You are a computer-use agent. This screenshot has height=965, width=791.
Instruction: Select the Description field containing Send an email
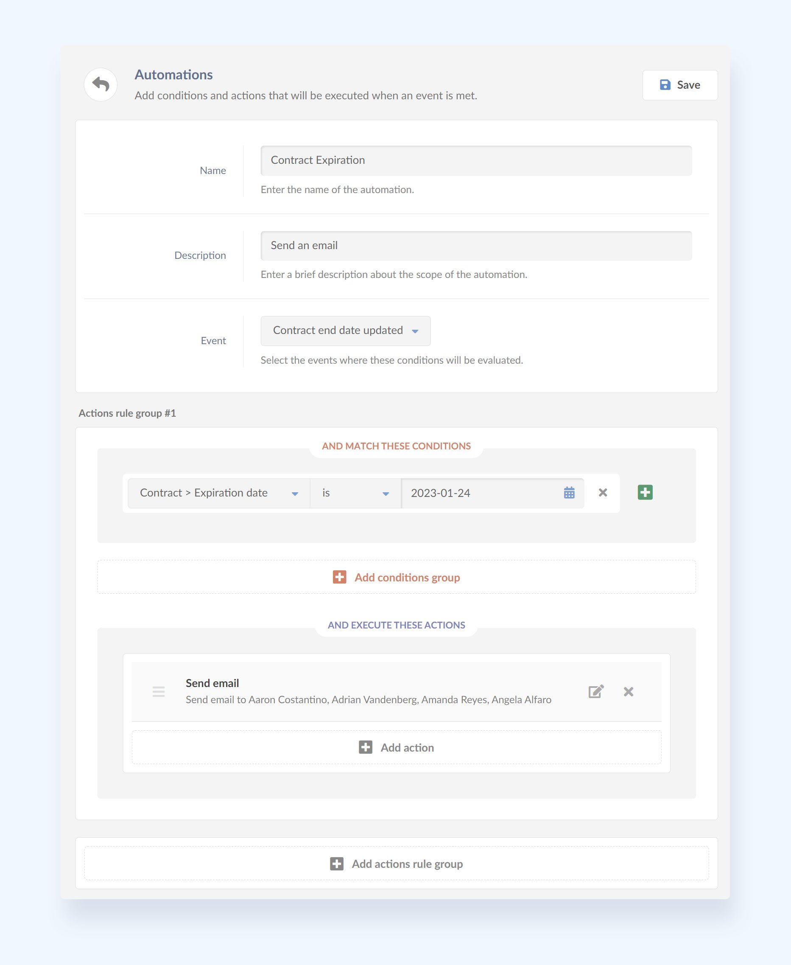click(476, 245)
